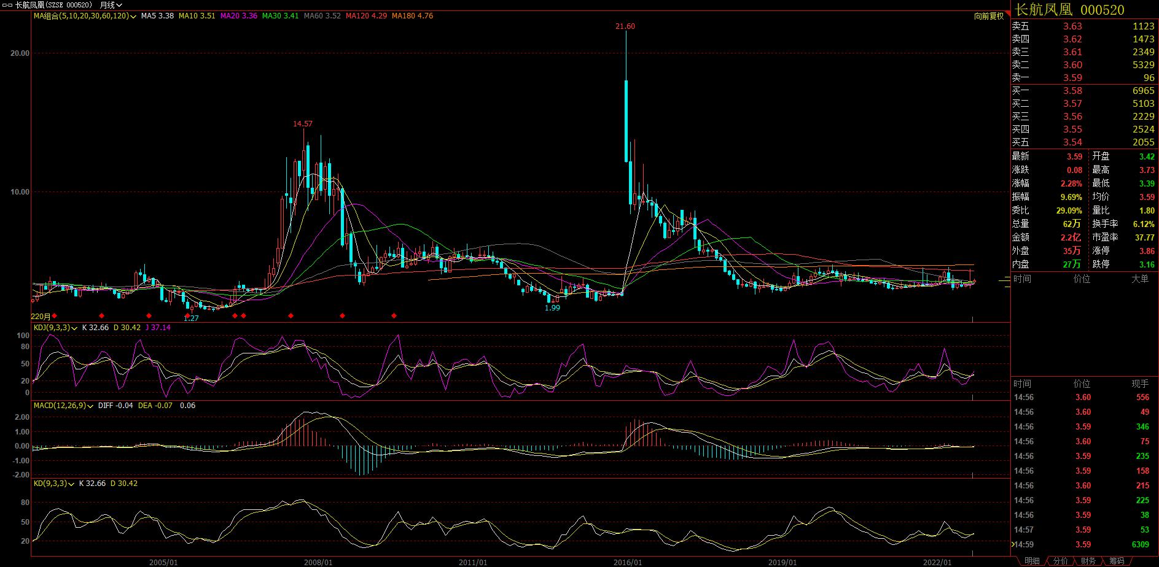
Task: Click the first red diamond event marker
Action: point(54,316)
